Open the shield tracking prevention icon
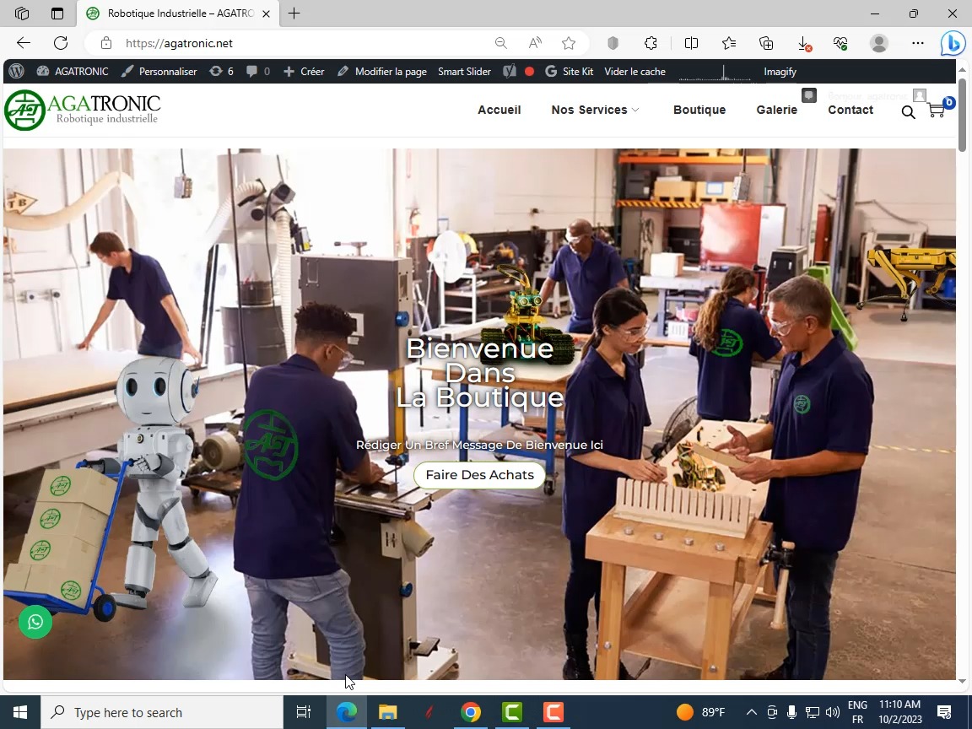 coord(613,43)
